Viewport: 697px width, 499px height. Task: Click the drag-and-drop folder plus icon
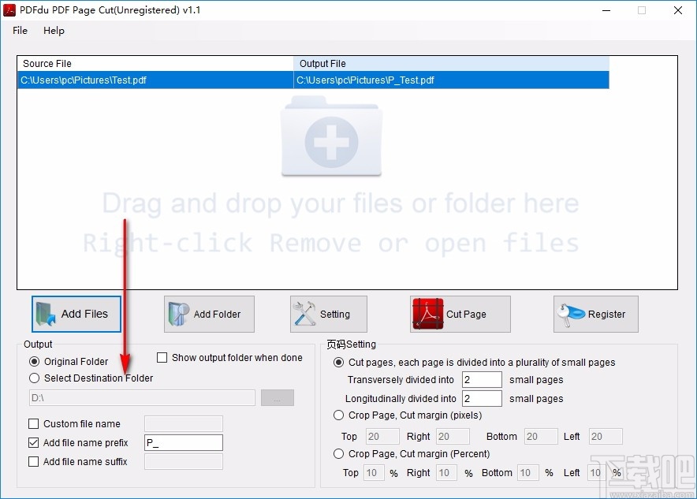coord(331,140)
